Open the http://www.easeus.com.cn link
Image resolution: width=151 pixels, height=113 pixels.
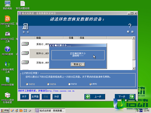coord(61,91)
